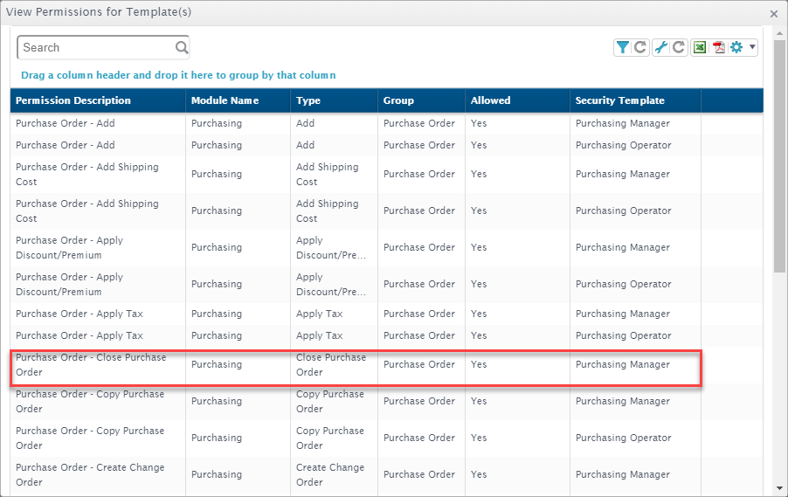Click the filter funnel icon

[622, 48]
